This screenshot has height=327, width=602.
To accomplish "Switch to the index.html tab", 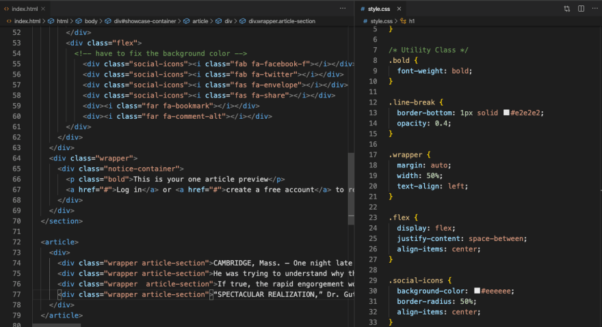I will pyautogui.click(x=25, y=9).
